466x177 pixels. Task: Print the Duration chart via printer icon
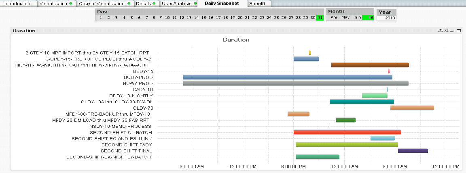click(x=441, y=31)
